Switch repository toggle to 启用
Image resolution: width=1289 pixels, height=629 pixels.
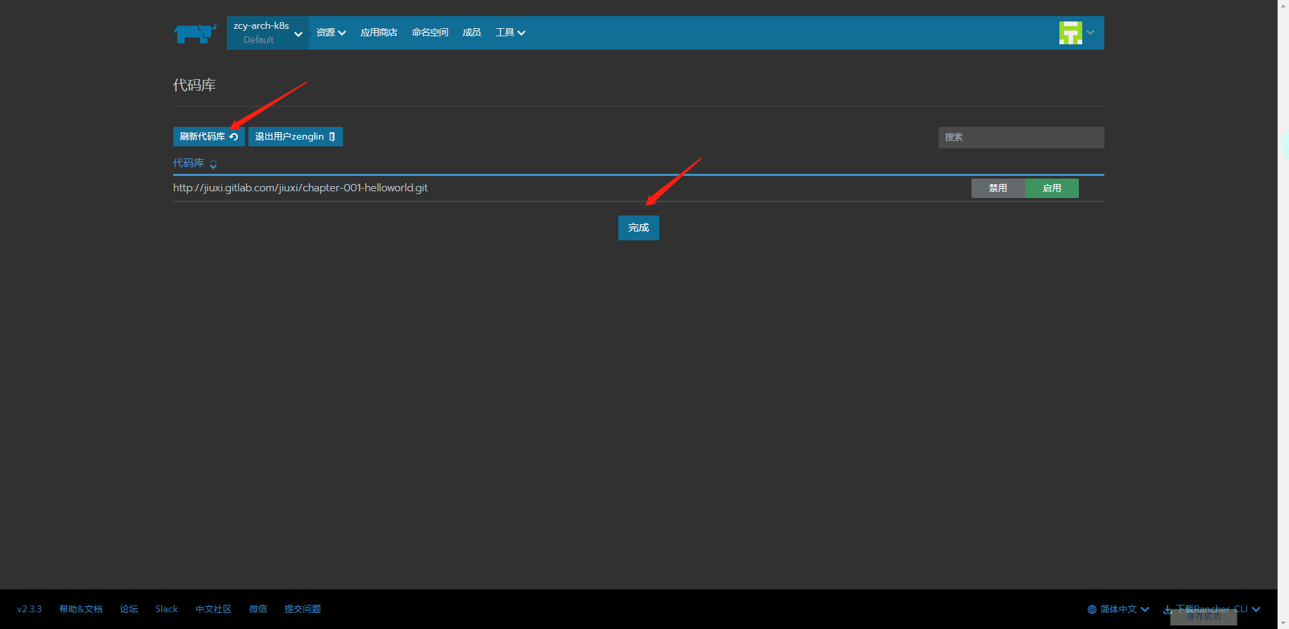coord(1052,189)
